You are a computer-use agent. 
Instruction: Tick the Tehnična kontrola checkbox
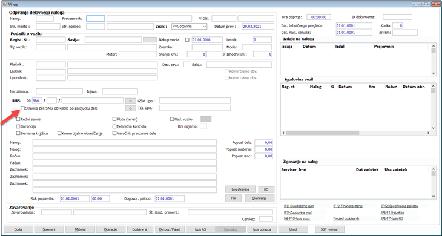(x=114, y=126)
